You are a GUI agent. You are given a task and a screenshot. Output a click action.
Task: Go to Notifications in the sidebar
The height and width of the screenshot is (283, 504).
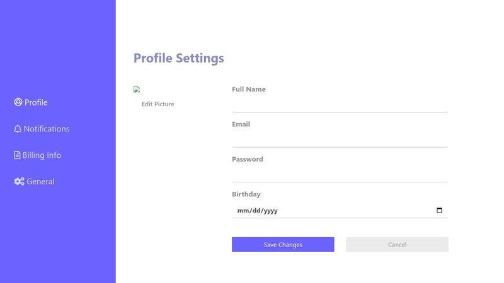47,129
